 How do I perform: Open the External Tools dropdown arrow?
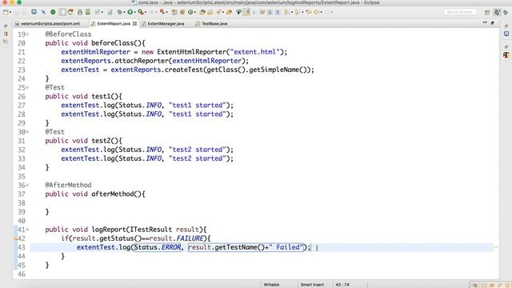coord(146,12)
